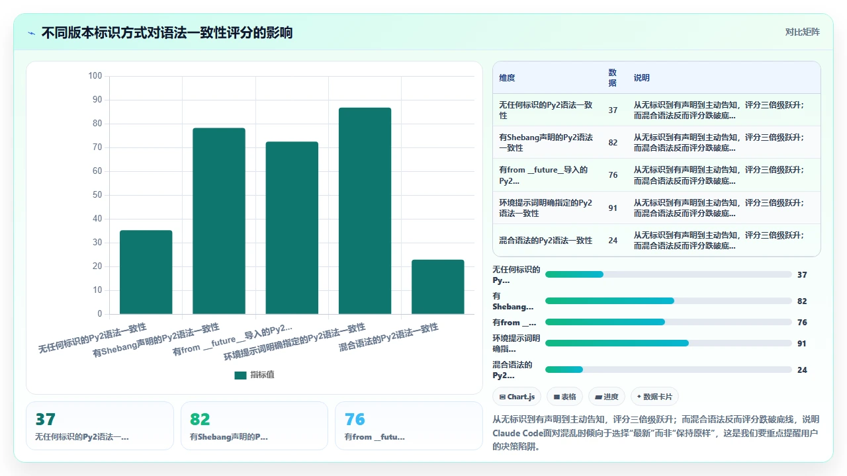Click progress value 91
This screenshot has height=476, width=847.
pos(802,344)
